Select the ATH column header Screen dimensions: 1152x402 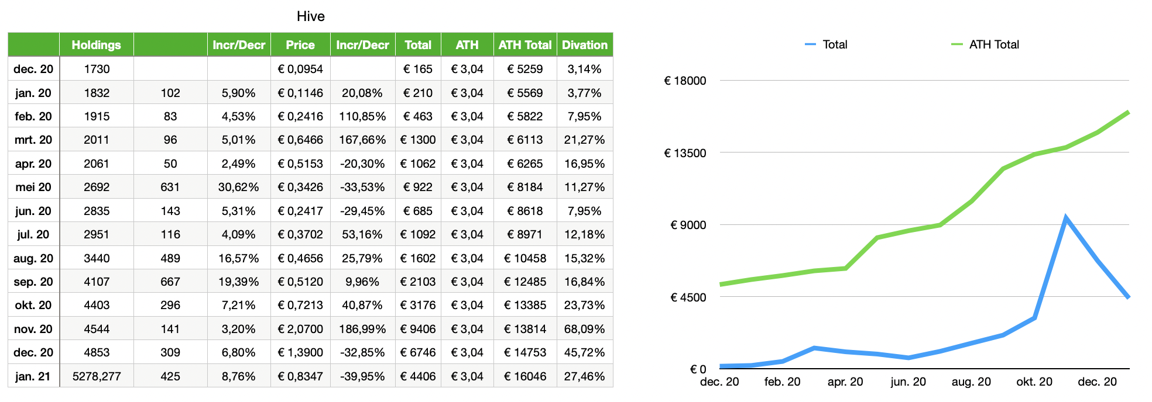tap(467, 45)
